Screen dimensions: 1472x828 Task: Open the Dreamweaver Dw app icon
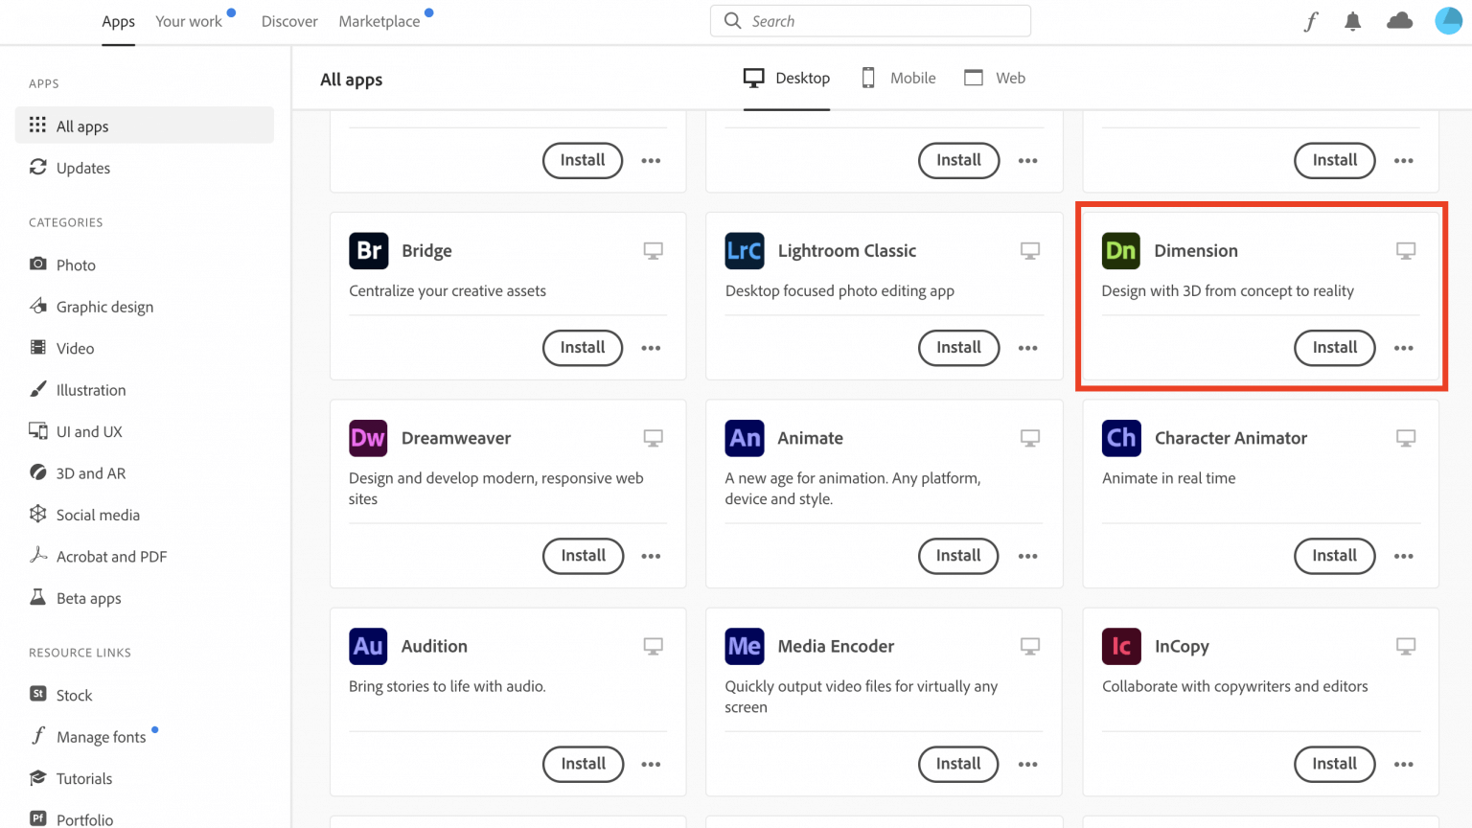(x=368, y=438)
